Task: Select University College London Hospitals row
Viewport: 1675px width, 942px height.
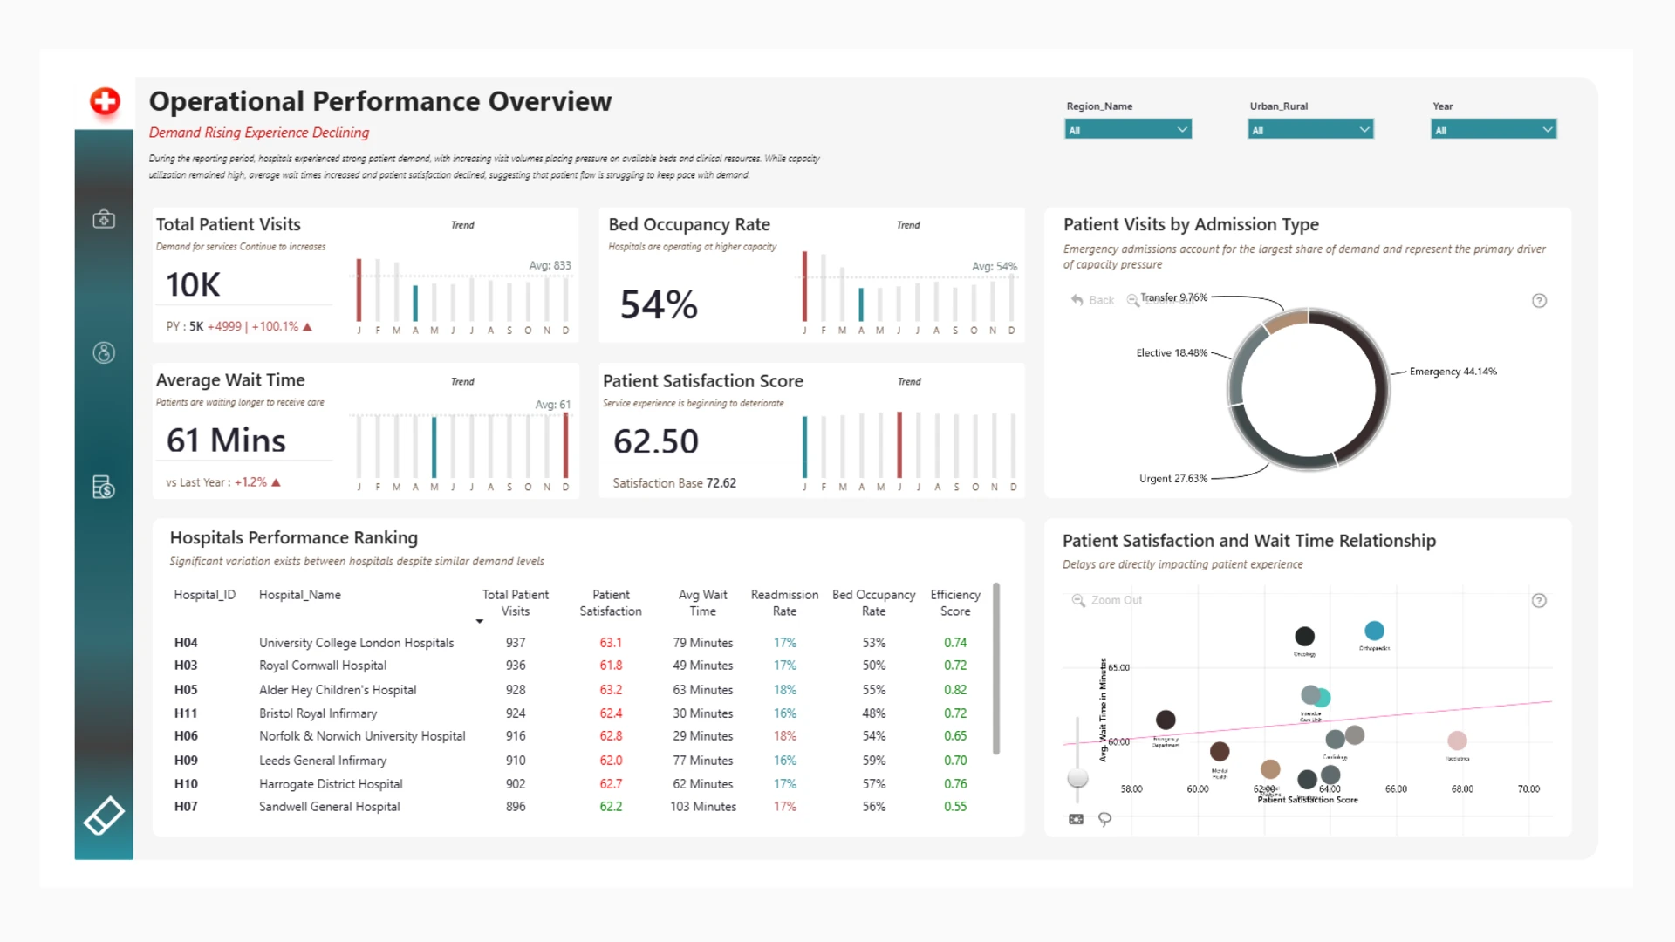Action: pyautogui.click(x=576, y=643)
